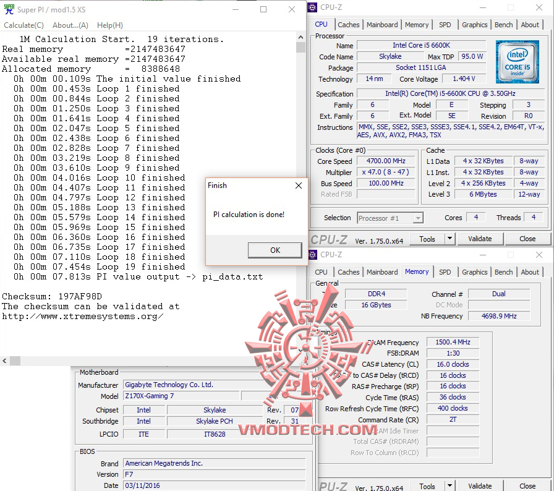
Task: Switch to Caches tab in lower CPU-Z window
Action: pos(348,272)
